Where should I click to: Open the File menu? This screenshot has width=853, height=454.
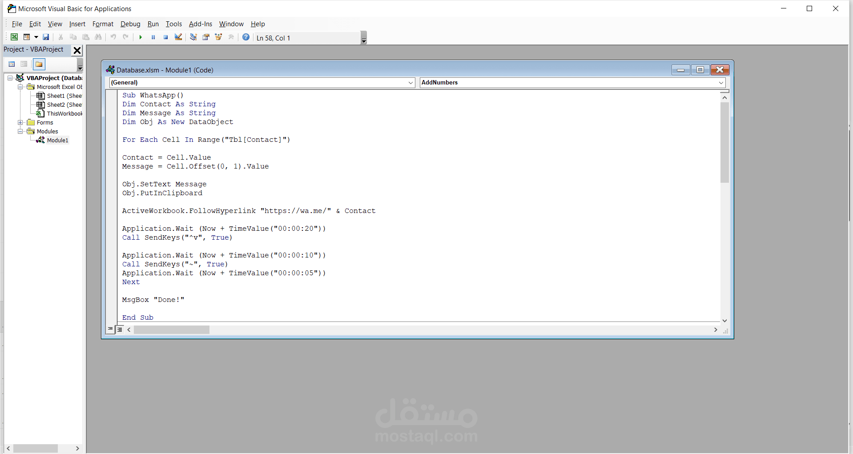click(17, 24)
